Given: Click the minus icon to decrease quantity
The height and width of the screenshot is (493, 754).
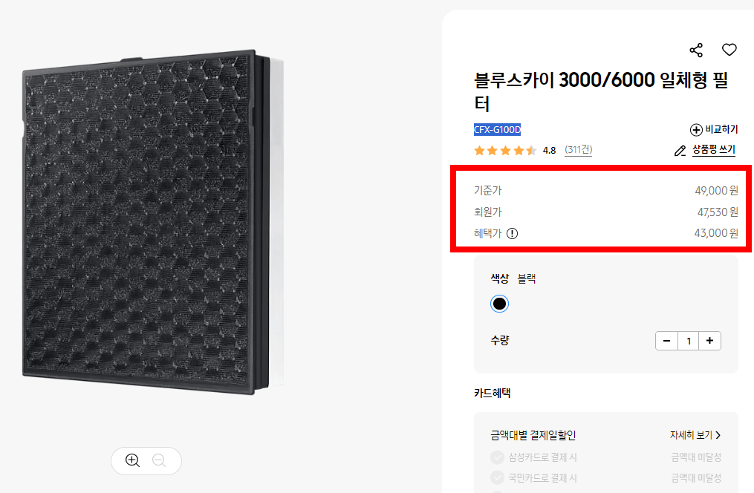Looking at the screenshot, I should (x=666, y=340).
